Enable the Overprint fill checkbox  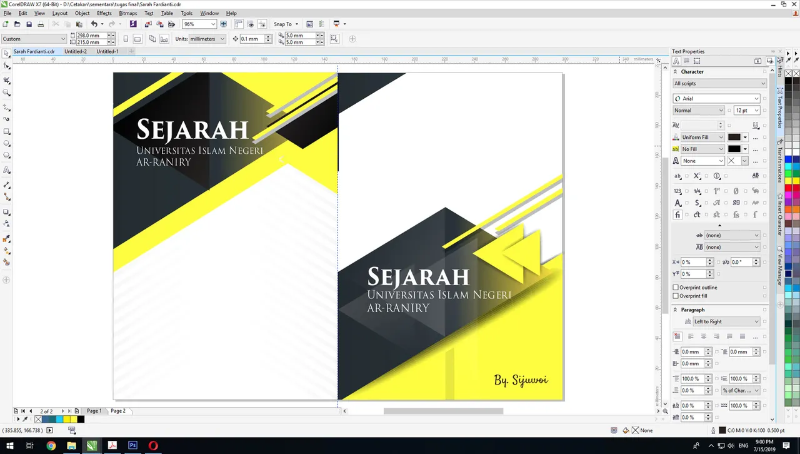coord(676,296)
